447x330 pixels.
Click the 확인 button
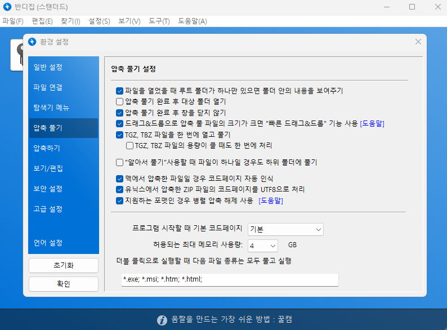(x=64, y=284)
